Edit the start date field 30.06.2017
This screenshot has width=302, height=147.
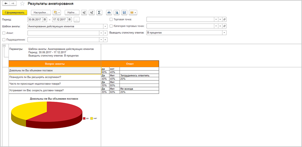pos(36,19)
